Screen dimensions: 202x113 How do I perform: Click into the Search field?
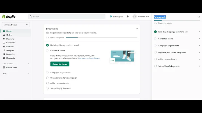point(67,17)
